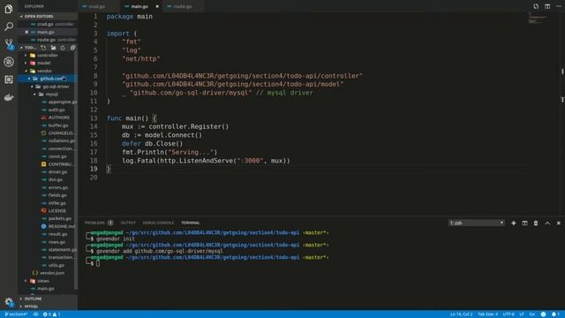The image size is (565, 318).
Task: Change Tab Size setting in status bar
Action: coord(488,314)
